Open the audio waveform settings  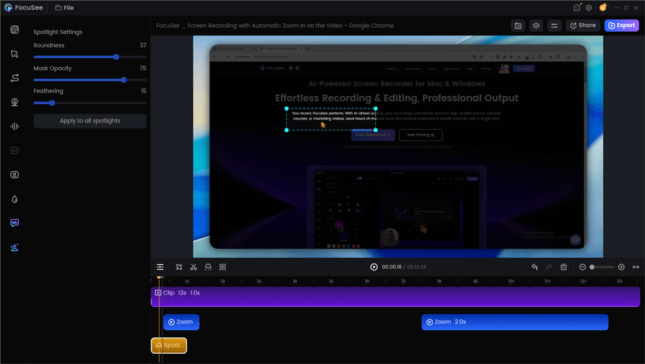[x=15, y=126]
